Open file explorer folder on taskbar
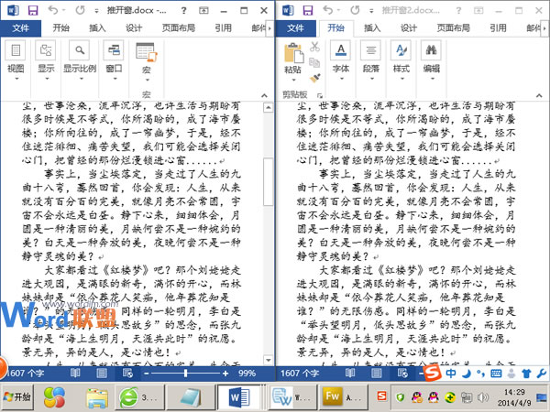Image resolution: width=550 pixels, height=412 pixels. coord(97,397)
